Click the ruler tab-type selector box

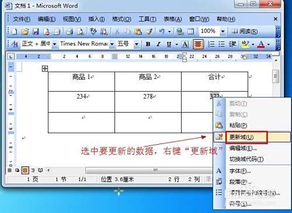pos(11,57)
